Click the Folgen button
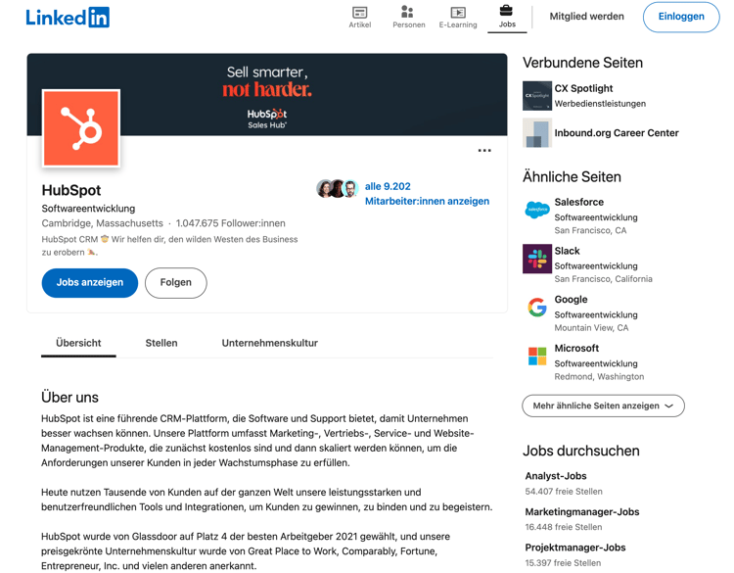 [x=175, y=282]
